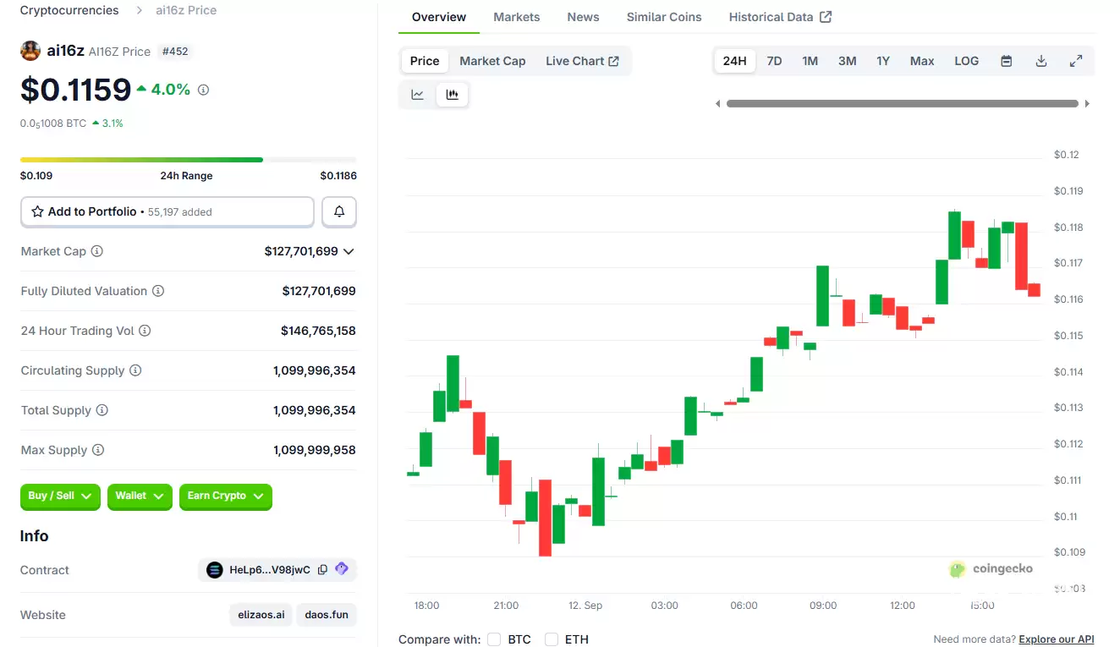Image resolution: width=1120 pixels, height=647 pixels.
Task: Click Add to Portfolio button
Action: [x=167, y=211]
